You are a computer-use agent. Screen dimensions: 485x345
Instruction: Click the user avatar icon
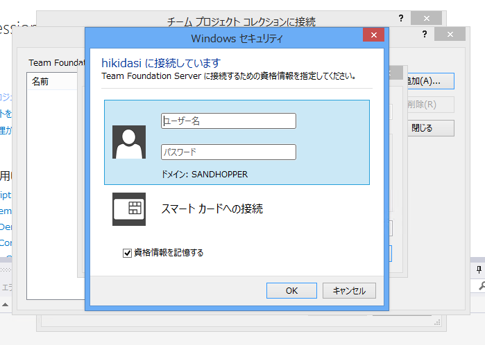[129, 142]
